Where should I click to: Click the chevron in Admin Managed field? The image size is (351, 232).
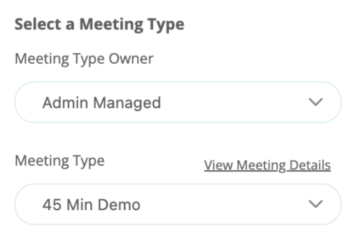315,102
